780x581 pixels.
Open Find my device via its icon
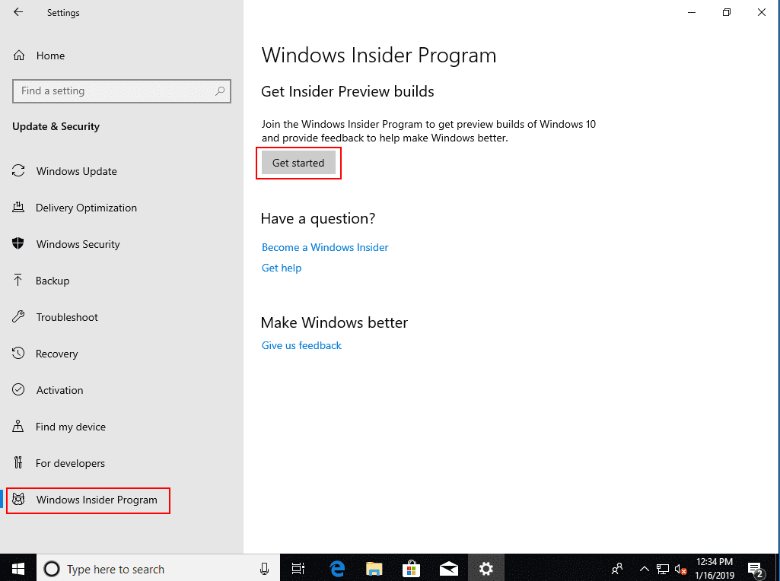18,427
